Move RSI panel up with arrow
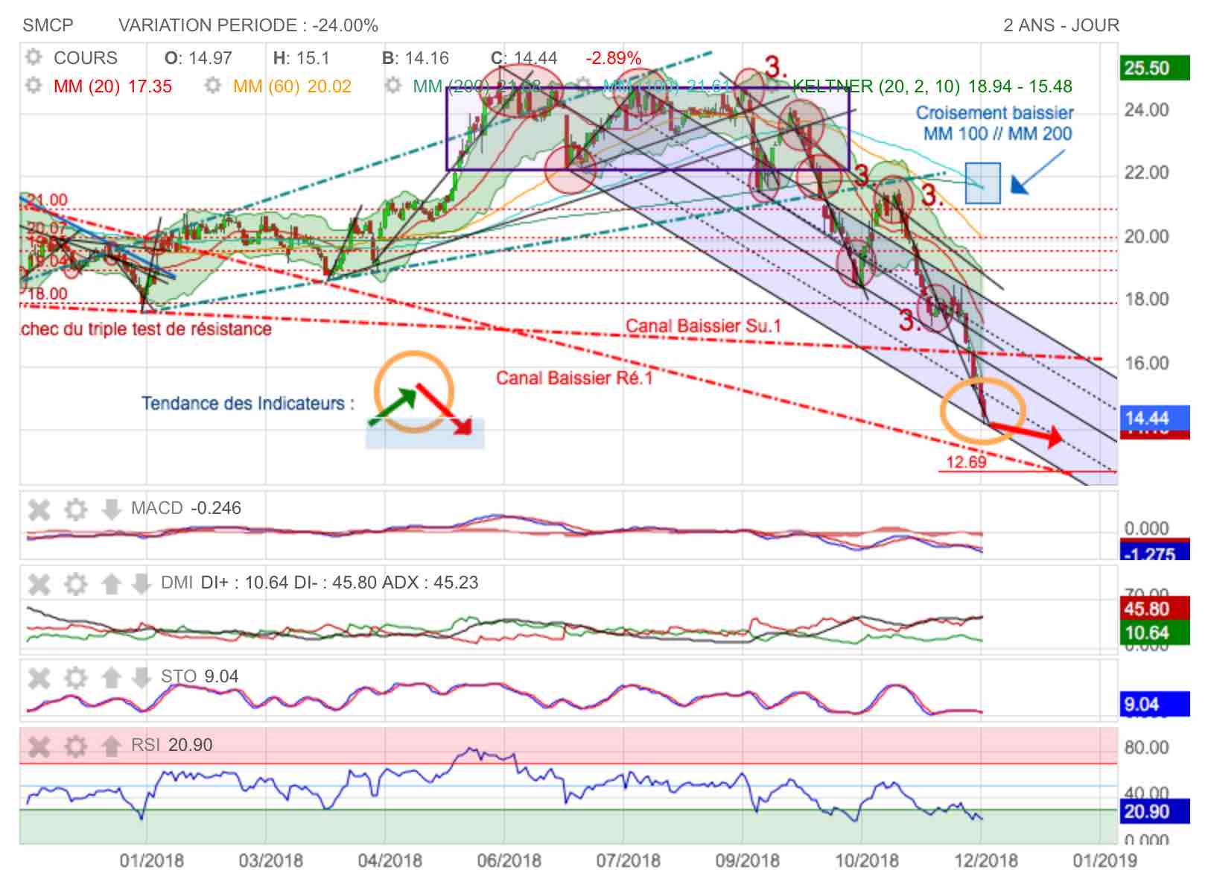Image resolution: width=1208 pixels, height=879 pixels. (x=111, y=746)
